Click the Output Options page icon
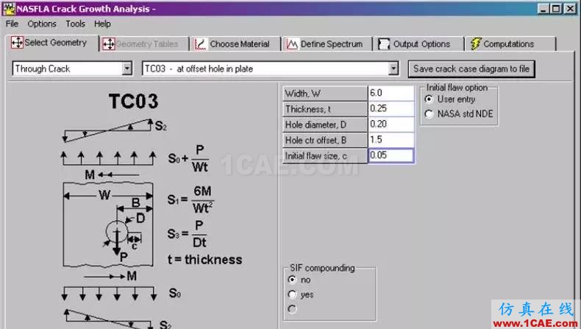581x329 pixels. coord(384,44)
